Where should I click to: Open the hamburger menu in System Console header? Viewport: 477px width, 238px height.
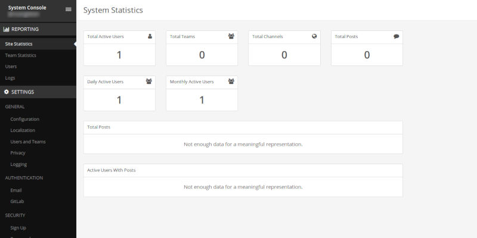point(68,10)
